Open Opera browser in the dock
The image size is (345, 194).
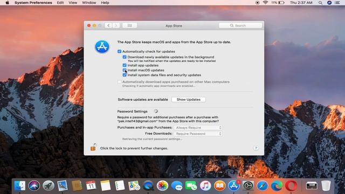(291, 185)
